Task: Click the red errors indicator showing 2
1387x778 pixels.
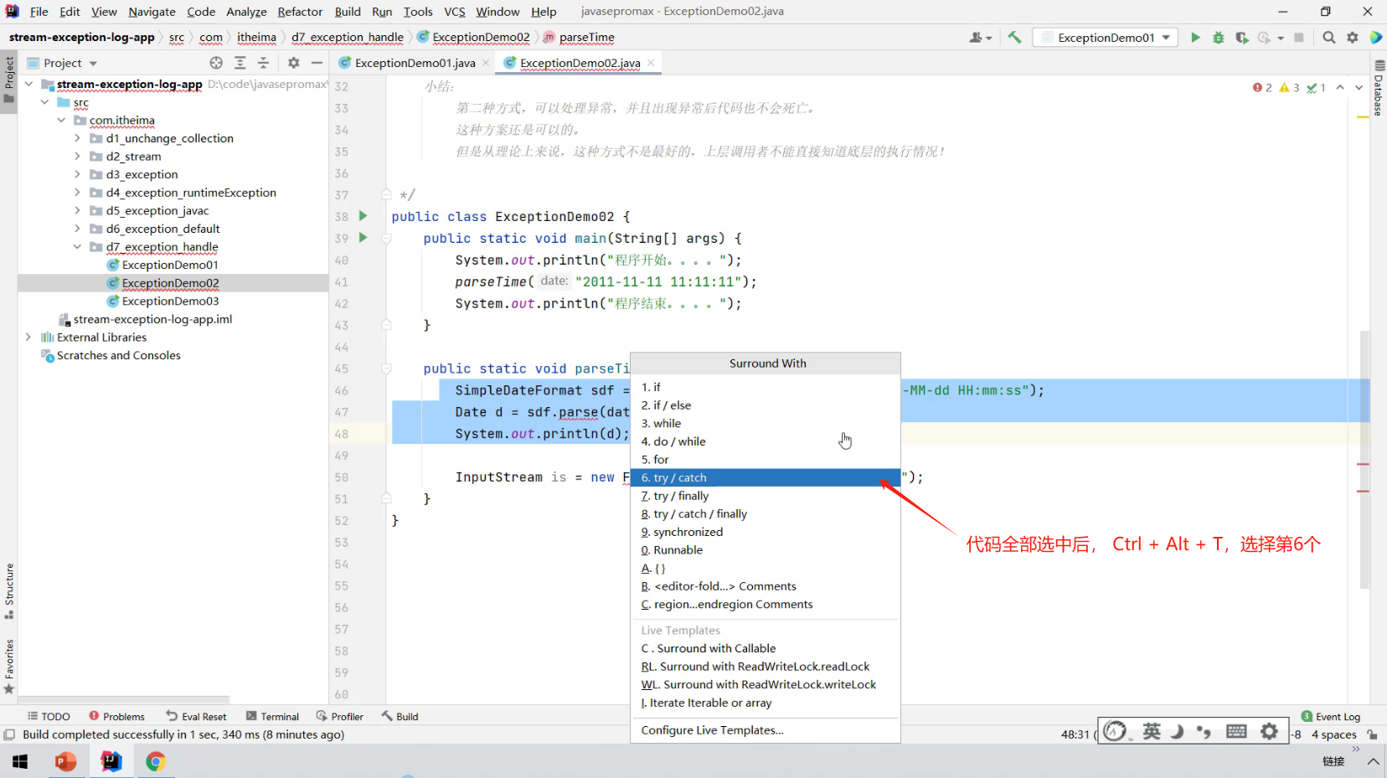Action: pos(1262,87)
